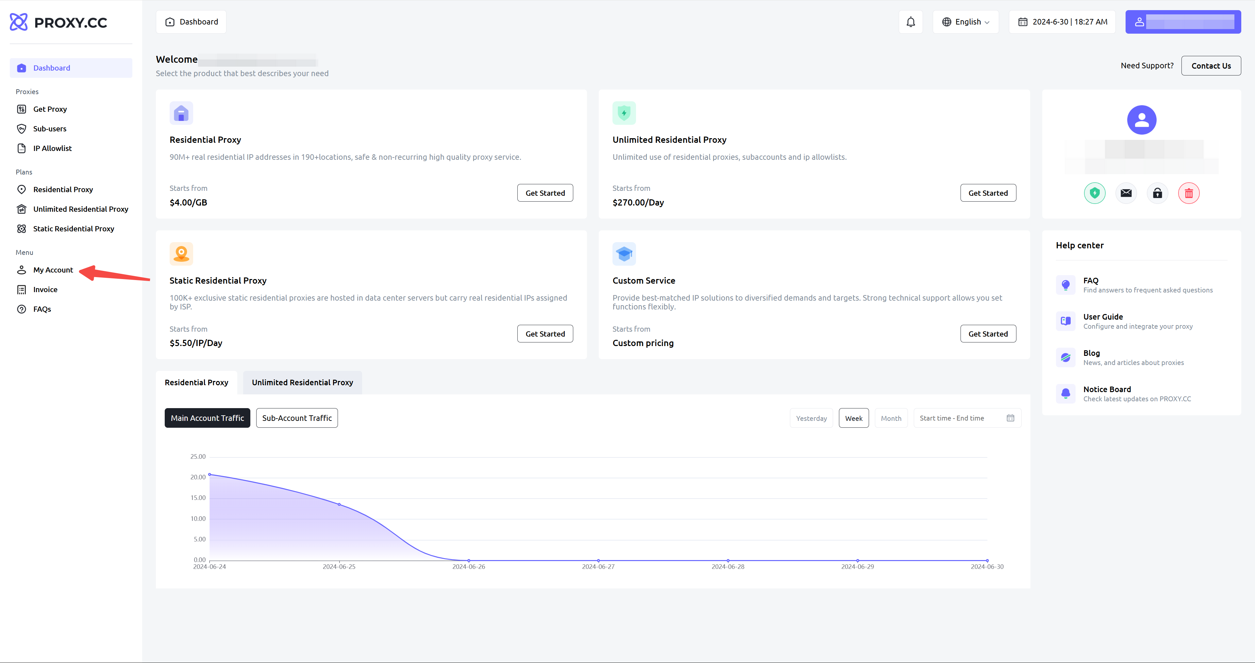Click the 2024-06-25 data point on chart
Viewport: 1255px width, 663px height.
point(339,504)
